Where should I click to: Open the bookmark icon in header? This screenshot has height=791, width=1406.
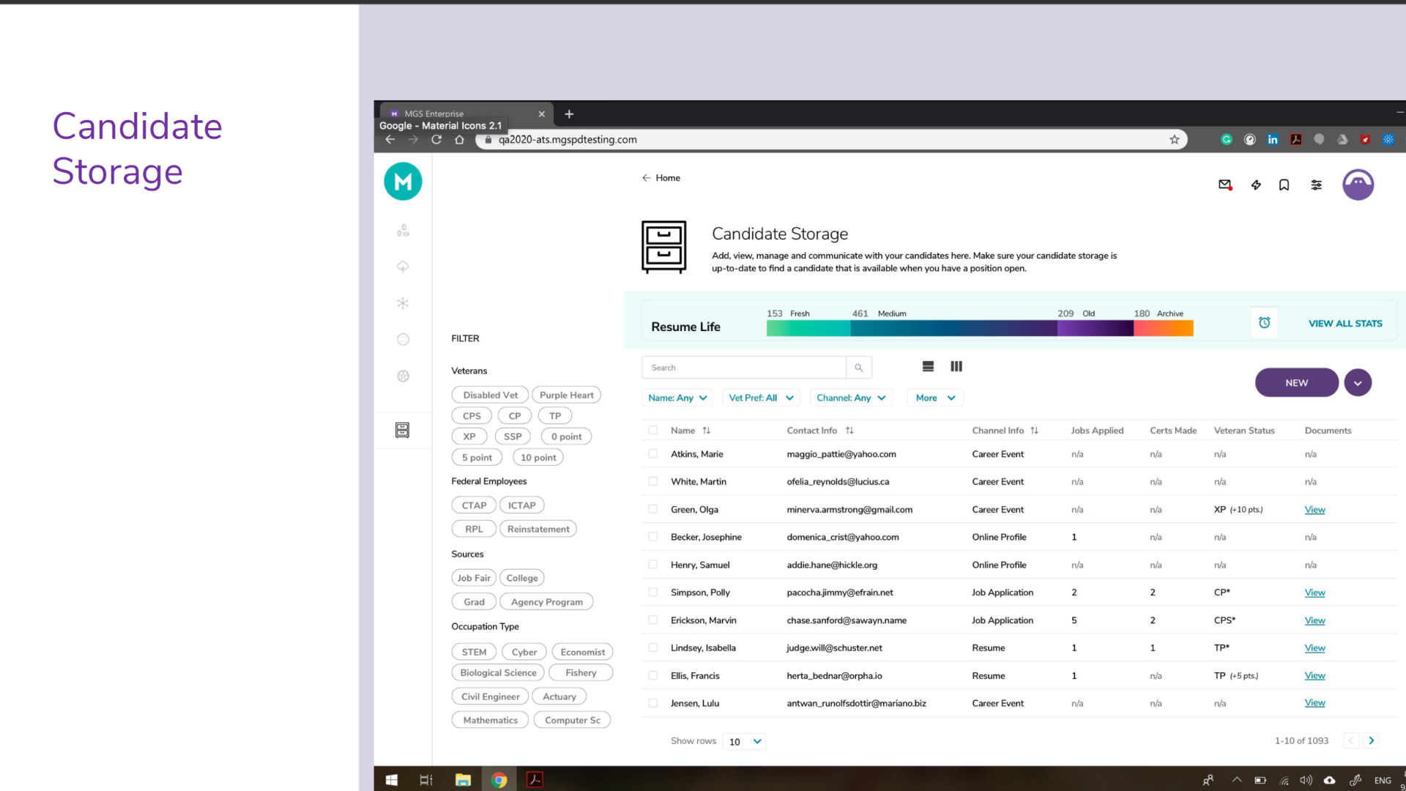click(1284, 185)
